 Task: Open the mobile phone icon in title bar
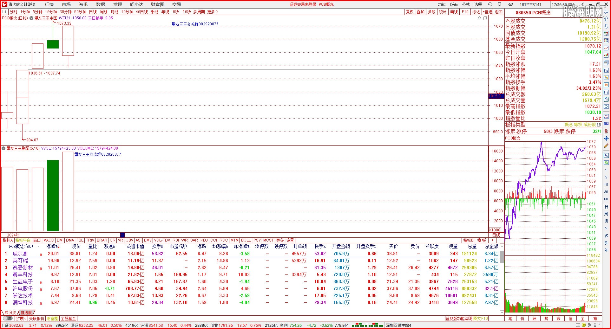500,4
